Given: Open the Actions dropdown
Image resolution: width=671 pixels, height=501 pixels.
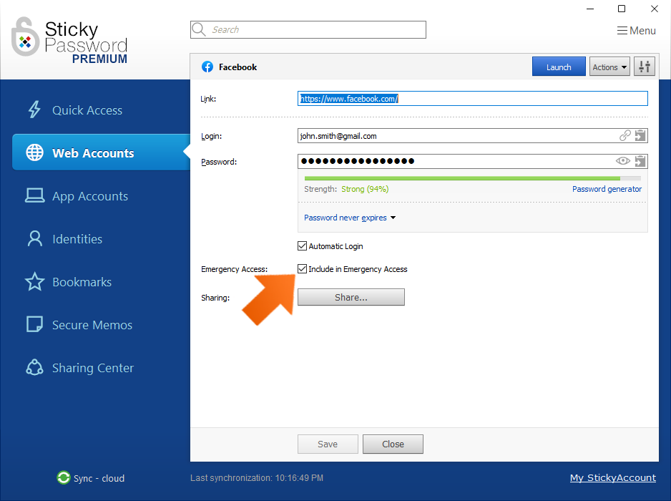Looking at the screenshot, I should 609,67.
